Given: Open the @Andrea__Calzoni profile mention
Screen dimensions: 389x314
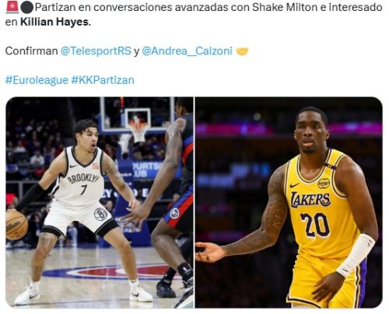Looking at the screenshot, I should (x=187, y=51).
